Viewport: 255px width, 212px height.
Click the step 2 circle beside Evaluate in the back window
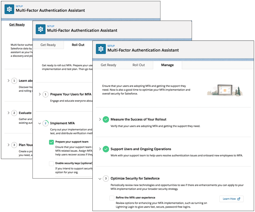(14, 113)
